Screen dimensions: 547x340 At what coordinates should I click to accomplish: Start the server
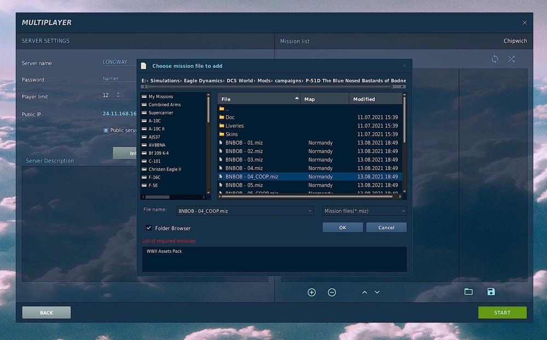pyautogui.click(x=502, y=313)
